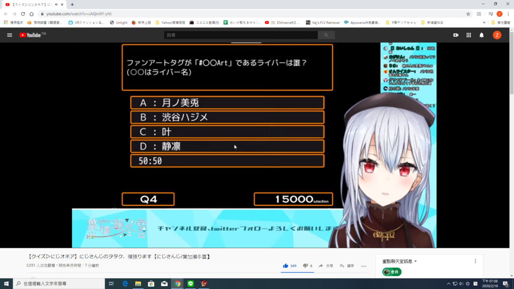Select the YouTube quiz stream tab
The image size is (514, 289).
(33, 5)
